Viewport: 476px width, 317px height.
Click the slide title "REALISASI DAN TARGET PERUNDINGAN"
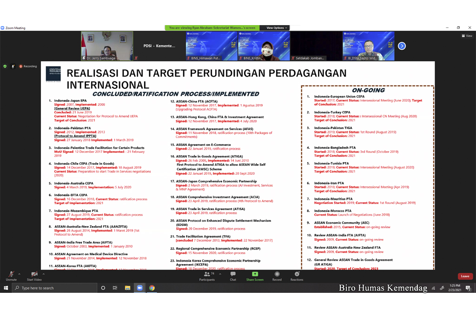tap(166, 73)
